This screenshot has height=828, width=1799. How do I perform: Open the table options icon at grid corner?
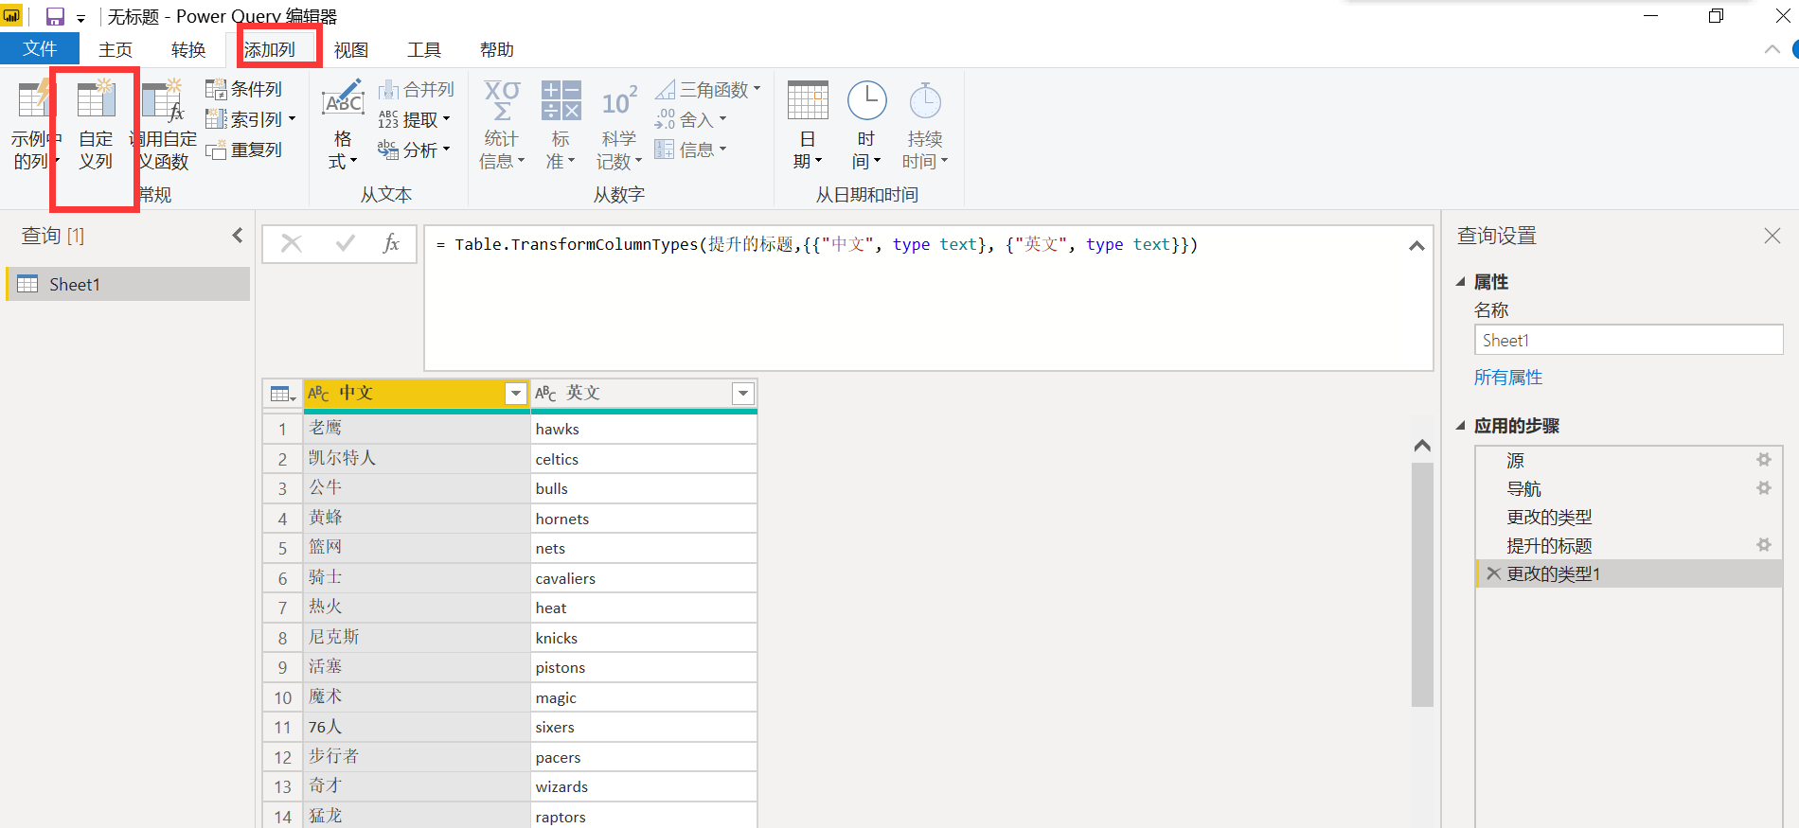click(x=282, y=394)
